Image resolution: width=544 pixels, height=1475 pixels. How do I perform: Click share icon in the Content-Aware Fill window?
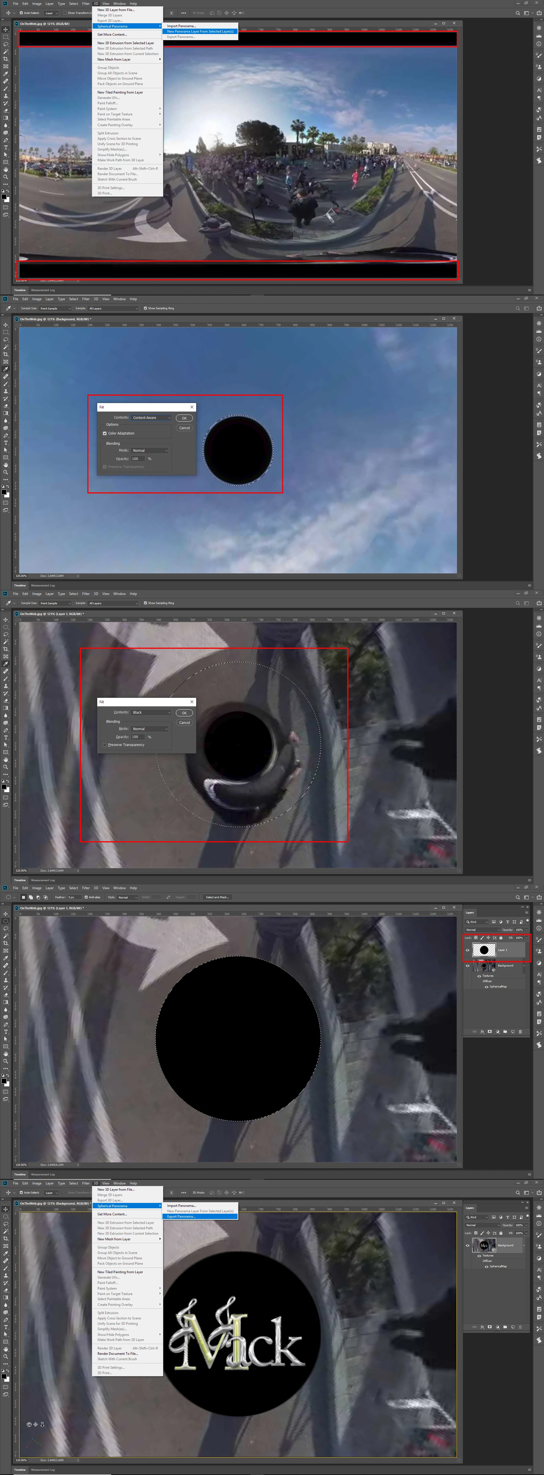click(x=539, y=308)
